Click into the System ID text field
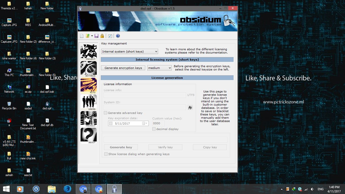The height and width of the screenshot is (194, 345). [x=145, y=107]
